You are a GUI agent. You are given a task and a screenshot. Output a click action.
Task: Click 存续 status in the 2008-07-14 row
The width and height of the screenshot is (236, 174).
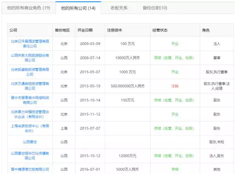[x=174, y=58]
